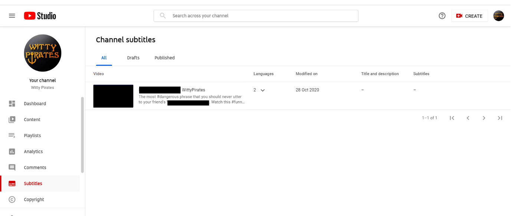512x216 pixels.
Task: Switch to the Drafts tab
Action: [x=133, y=58]
